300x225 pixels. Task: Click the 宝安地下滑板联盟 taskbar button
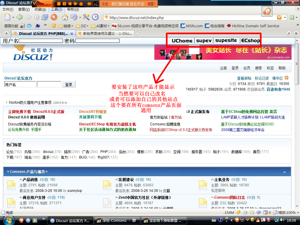point(164,221)
